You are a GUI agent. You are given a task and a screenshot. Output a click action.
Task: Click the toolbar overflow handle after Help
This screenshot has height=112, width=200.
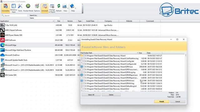click(x=82, y=8)
